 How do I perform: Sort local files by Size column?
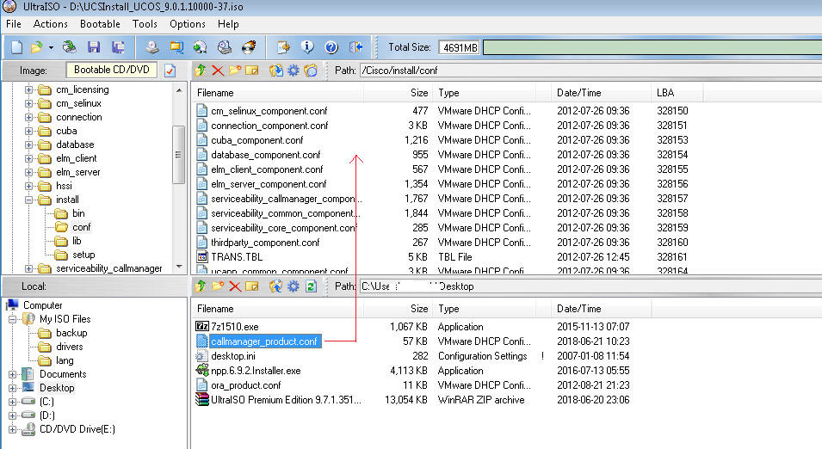[x=398, y=309]
